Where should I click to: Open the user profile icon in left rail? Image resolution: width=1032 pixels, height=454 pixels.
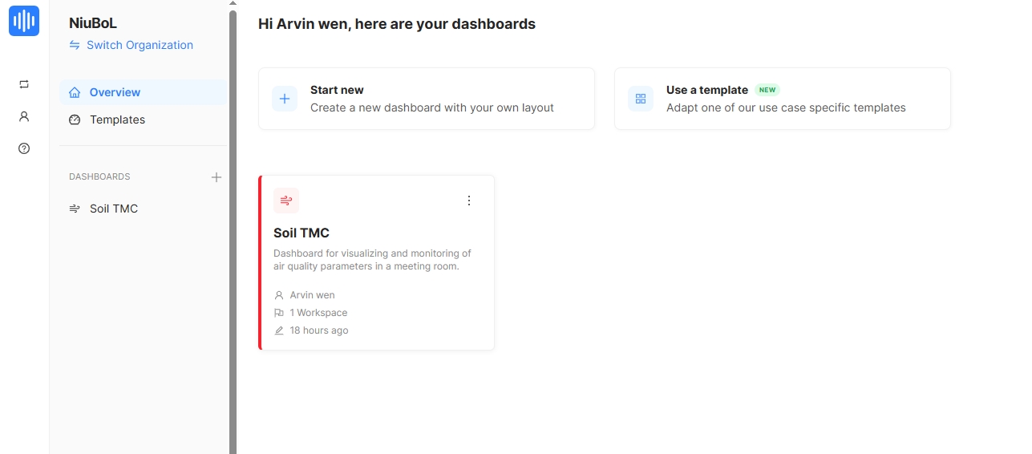point(24,116)
